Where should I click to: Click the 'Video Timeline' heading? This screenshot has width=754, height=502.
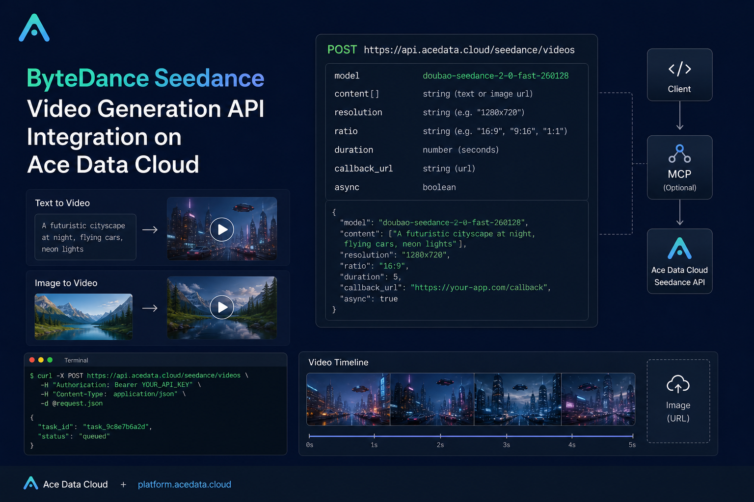(x=338, y=362)
